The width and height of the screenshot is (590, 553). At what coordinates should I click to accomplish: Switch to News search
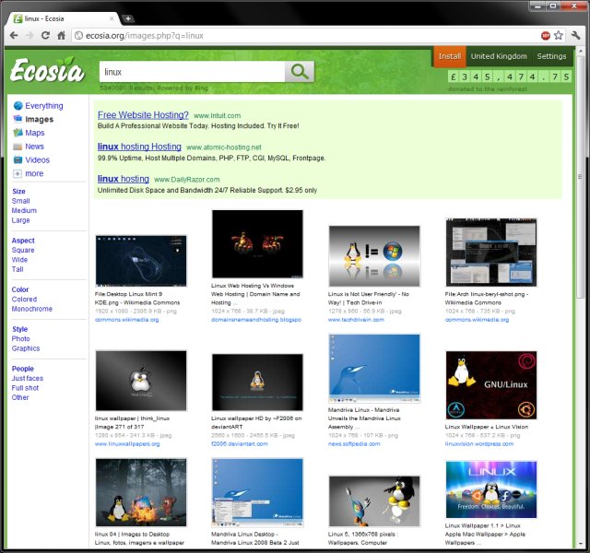click(x=35, y=147)
